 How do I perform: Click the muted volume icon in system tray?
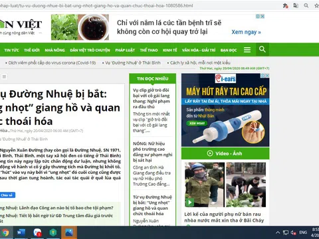[294, 232]
